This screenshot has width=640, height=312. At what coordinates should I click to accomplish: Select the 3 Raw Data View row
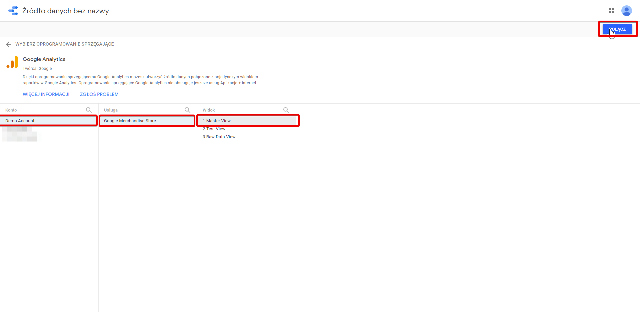(x=247, y=137)
